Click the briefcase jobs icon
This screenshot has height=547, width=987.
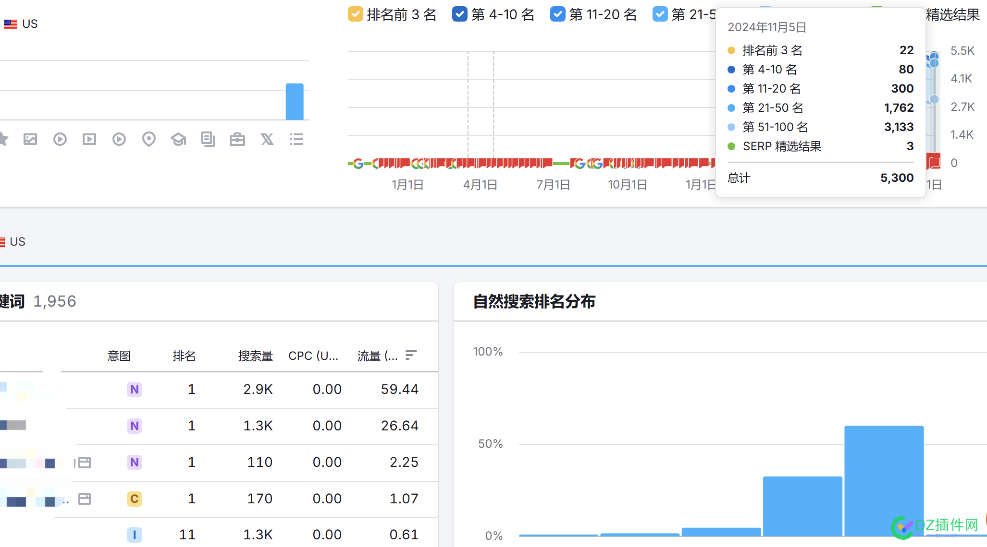click(237, 140)
